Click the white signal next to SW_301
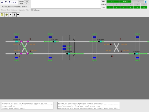This screenshot has width=149, height=112. pos(20,44)
